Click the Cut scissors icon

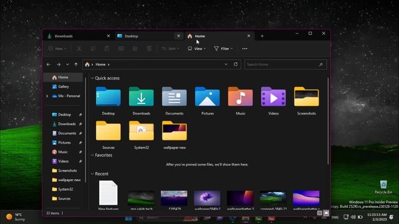click(x=79, y=49)
